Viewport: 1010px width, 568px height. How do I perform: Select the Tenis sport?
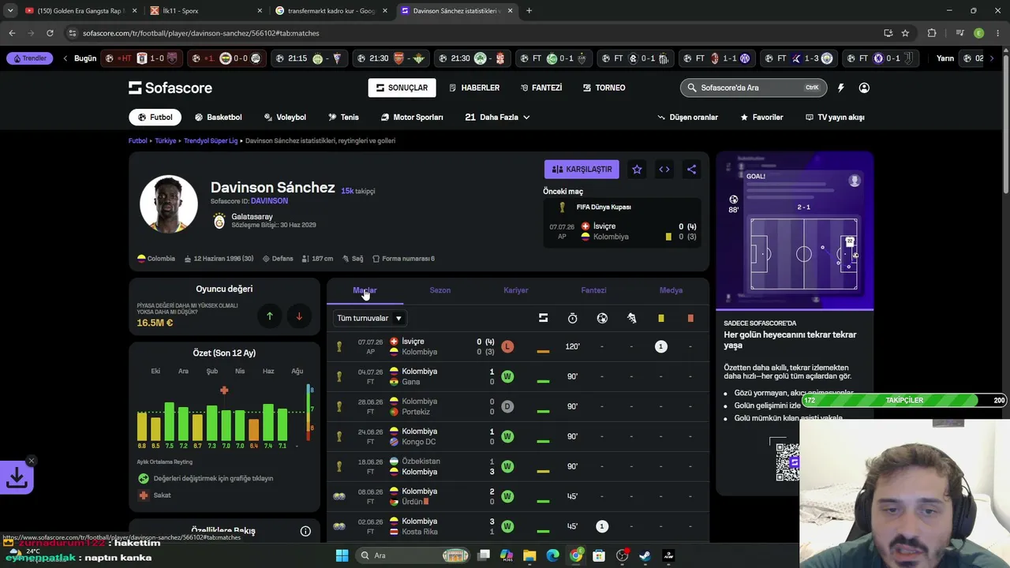tap(344, 118)
